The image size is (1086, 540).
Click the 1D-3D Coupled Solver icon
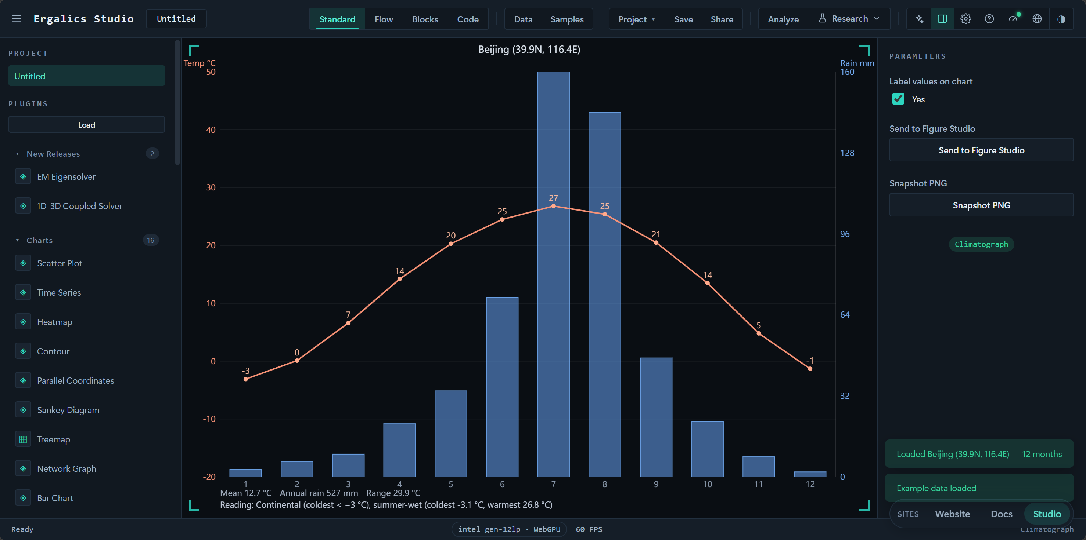[23, 206]
